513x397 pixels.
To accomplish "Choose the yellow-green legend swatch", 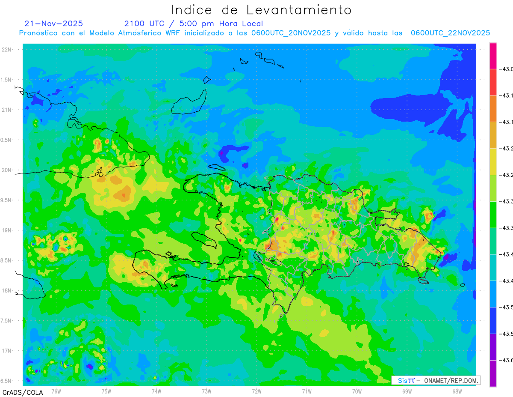I will point(493,188).
